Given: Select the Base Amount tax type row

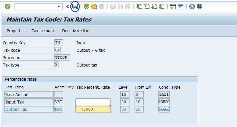Looking at the screenshot, I should click(x=29, y=94).
